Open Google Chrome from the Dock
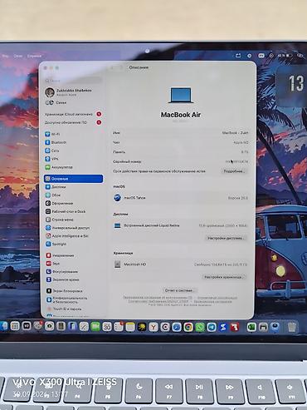The width and height of the screenshot is (307, 410). point(188,327)
